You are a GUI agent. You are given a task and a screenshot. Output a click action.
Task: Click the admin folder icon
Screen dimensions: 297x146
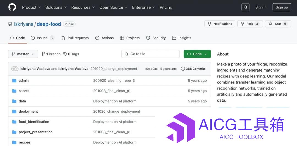point(14,81)
